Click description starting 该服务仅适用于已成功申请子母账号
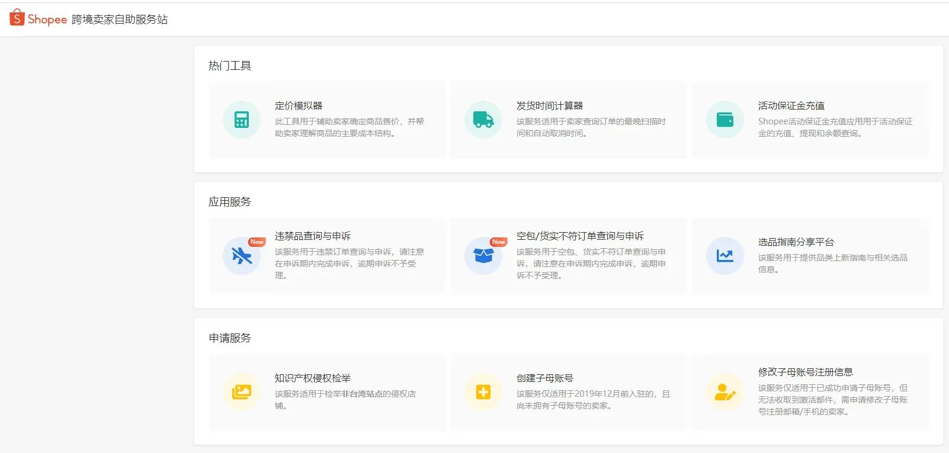 [x=833, y=400]
